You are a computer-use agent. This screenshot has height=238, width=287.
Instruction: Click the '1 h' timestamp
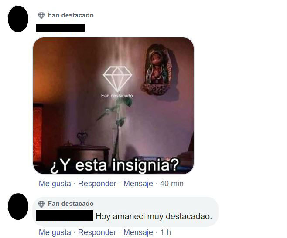point(166,232)
